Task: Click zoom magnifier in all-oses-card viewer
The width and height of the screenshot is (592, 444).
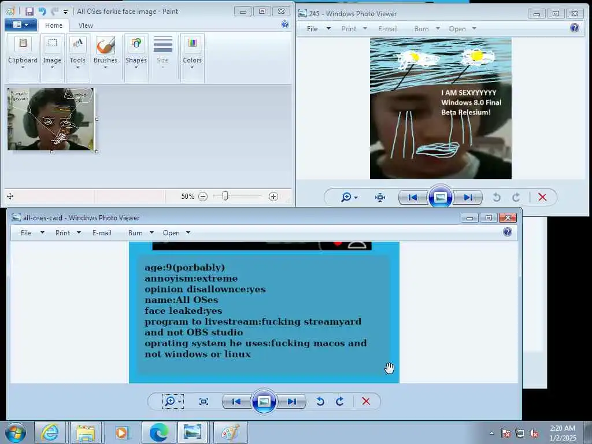Action: click(173, 401)
